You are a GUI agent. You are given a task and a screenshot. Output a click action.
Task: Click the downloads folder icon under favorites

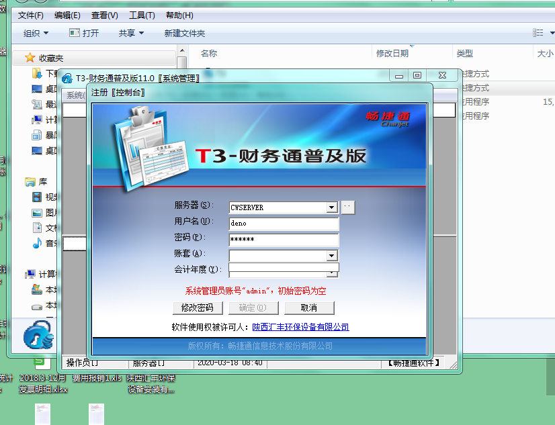click(37, 74)
